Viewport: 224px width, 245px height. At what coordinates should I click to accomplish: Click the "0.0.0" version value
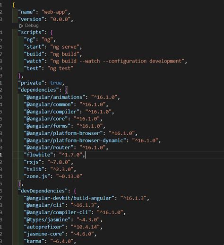point(60,19)
